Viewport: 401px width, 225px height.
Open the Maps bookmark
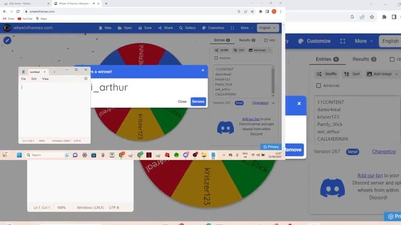(41, 19)
